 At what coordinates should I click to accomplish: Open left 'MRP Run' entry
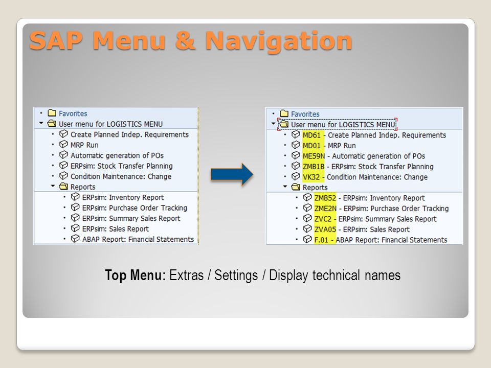84,145
